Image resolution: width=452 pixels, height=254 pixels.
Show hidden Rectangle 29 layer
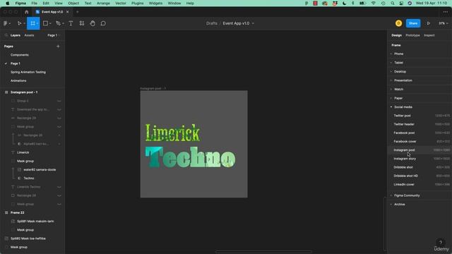point(59,118)
